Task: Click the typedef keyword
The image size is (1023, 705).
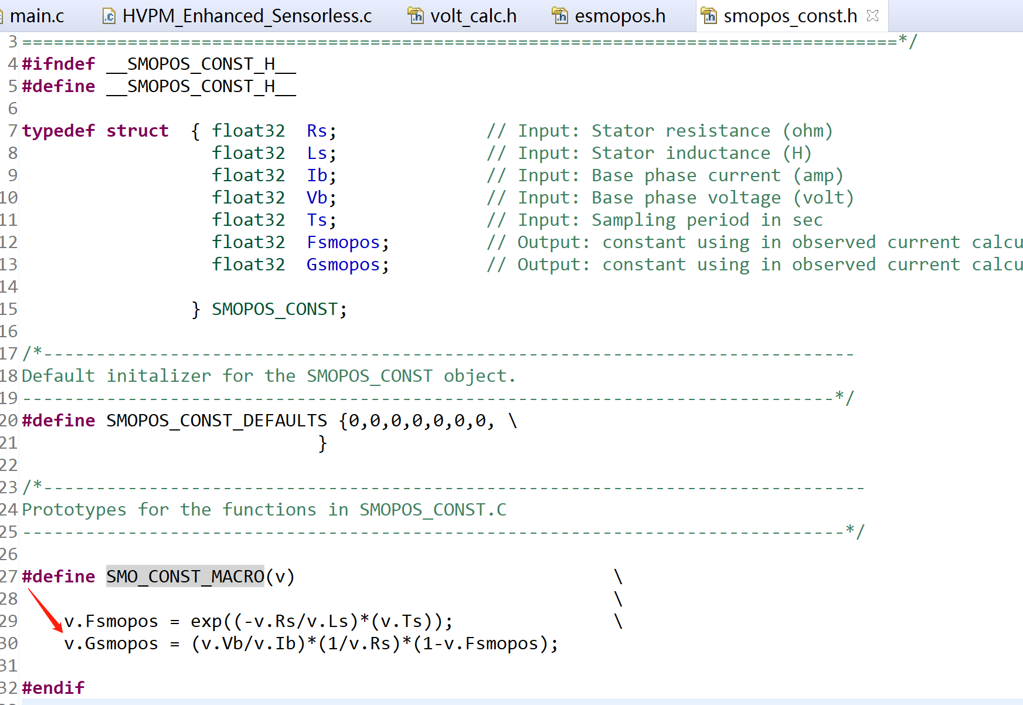Action: tap(59, 131)
